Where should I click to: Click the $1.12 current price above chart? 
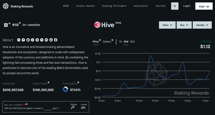click(205, 47)
